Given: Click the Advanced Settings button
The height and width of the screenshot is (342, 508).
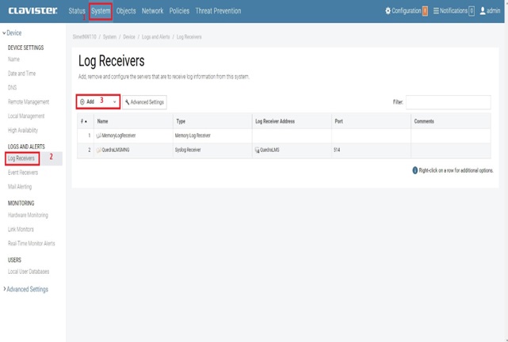Looking at the screenshot, I should 144,102.
